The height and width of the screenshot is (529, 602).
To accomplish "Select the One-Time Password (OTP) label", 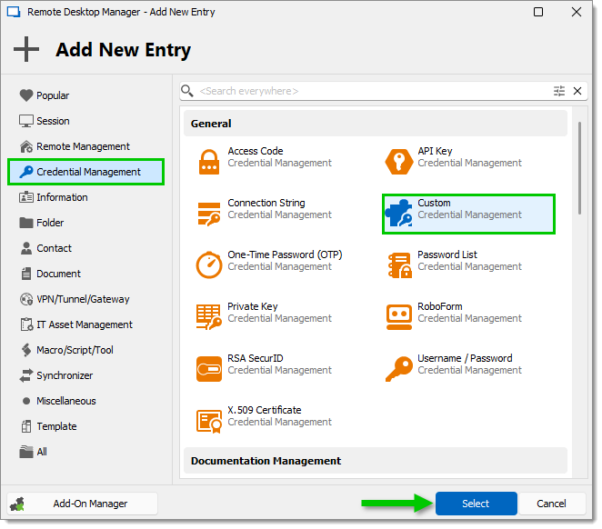I will pos(285,255).
